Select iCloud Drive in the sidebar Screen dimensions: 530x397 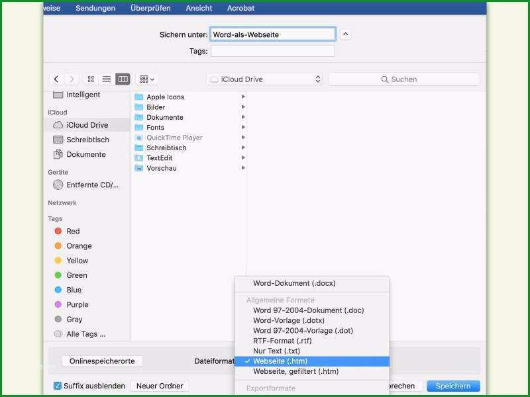coord(87,125)
